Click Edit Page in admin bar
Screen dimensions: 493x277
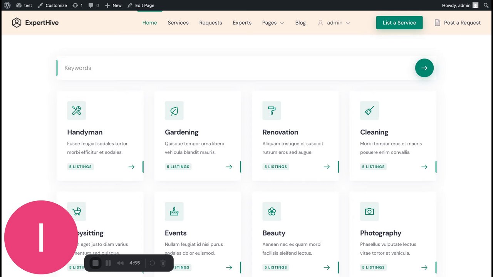pos(141,5)
